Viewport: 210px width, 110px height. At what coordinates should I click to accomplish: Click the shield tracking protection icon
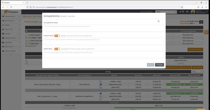(x=27, y=7)
